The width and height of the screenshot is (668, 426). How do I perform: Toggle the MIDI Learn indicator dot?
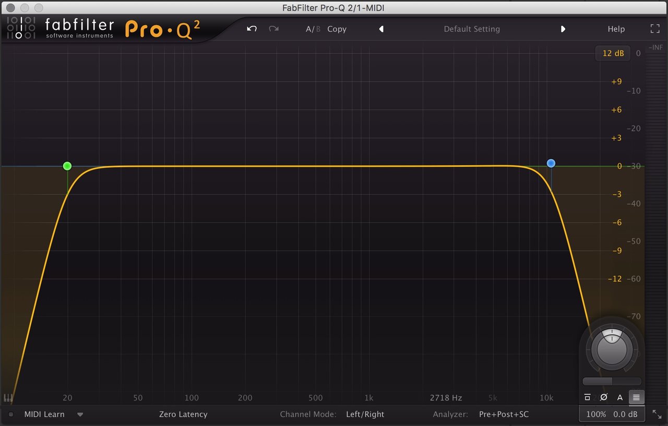point(11,415)
